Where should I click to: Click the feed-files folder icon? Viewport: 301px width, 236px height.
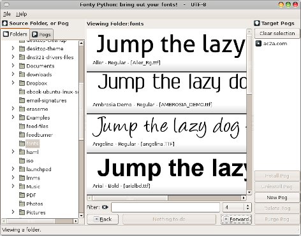point(22,126)
